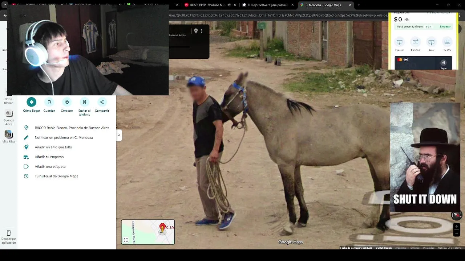The image size is (465, 261).
Task: Open browser three-dot menu
Action: coord(460,16)
